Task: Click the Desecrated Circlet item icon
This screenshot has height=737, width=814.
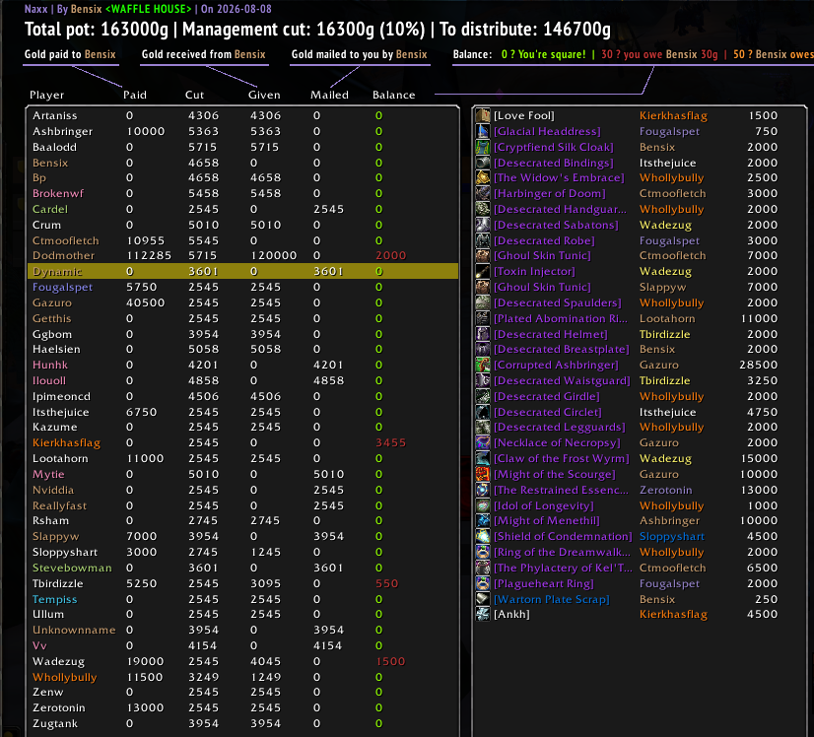Action: pos(483,412)
